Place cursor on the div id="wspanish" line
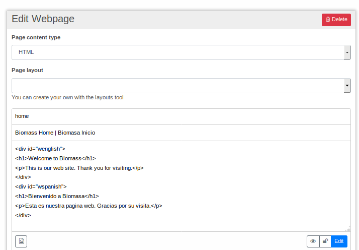 coord(41,186)
